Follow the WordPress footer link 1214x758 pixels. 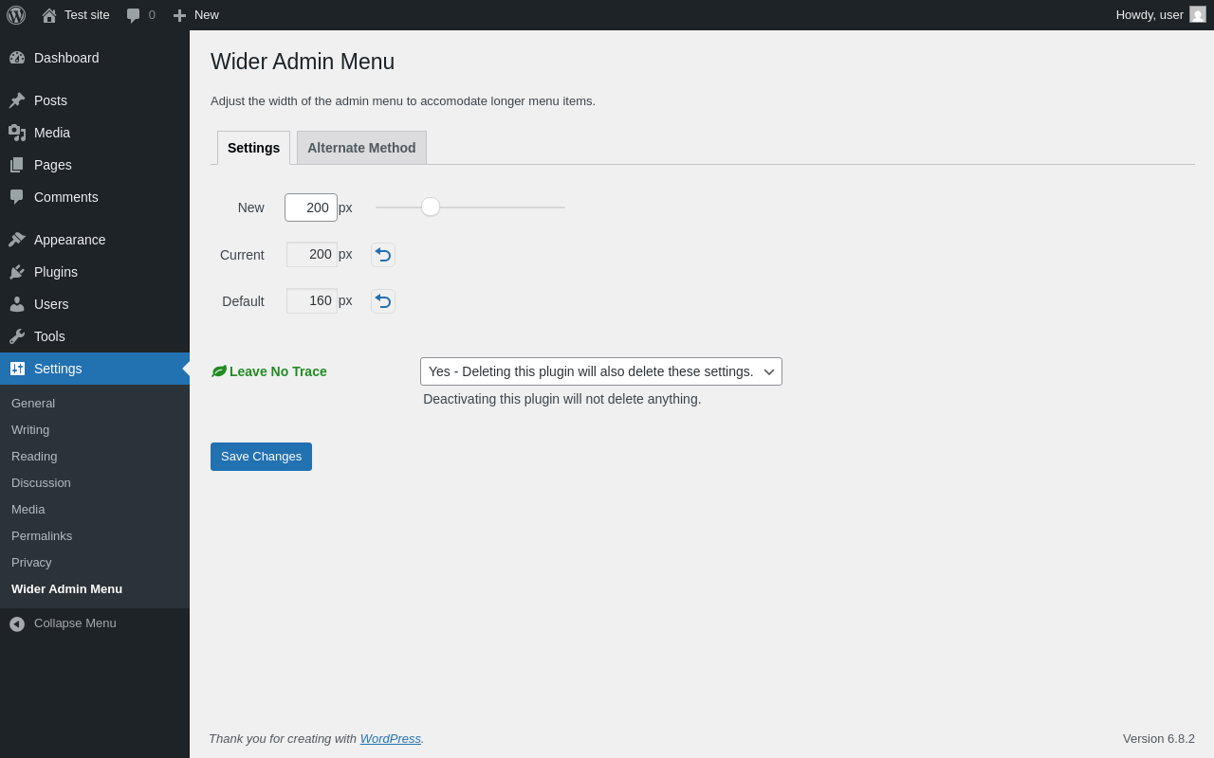[x=390, y=738]
